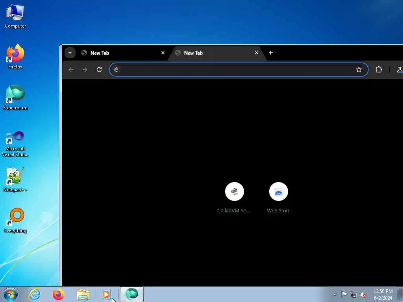403x302 pixels.
Task: Switch to the second New Tab
Action: pyautogui.click(x=216, y=53)
